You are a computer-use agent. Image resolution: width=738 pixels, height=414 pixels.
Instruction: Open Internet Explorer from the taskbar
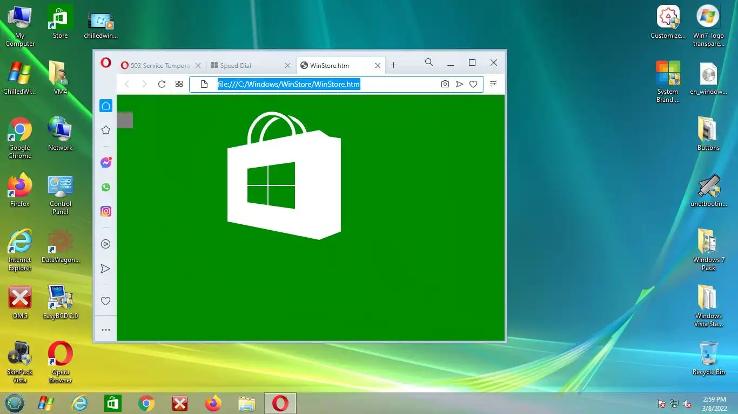79,403
